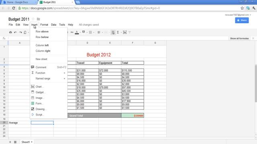257x144 pixels.
Task: Expand the Named range submenu arrow
Action: 64,78
